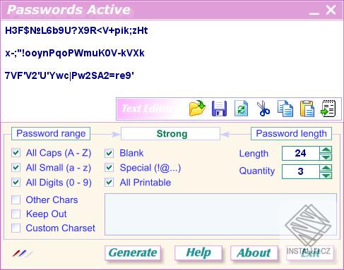Open file with the folder icon
This screenshot has height=270, width=344.
point(197,109)
